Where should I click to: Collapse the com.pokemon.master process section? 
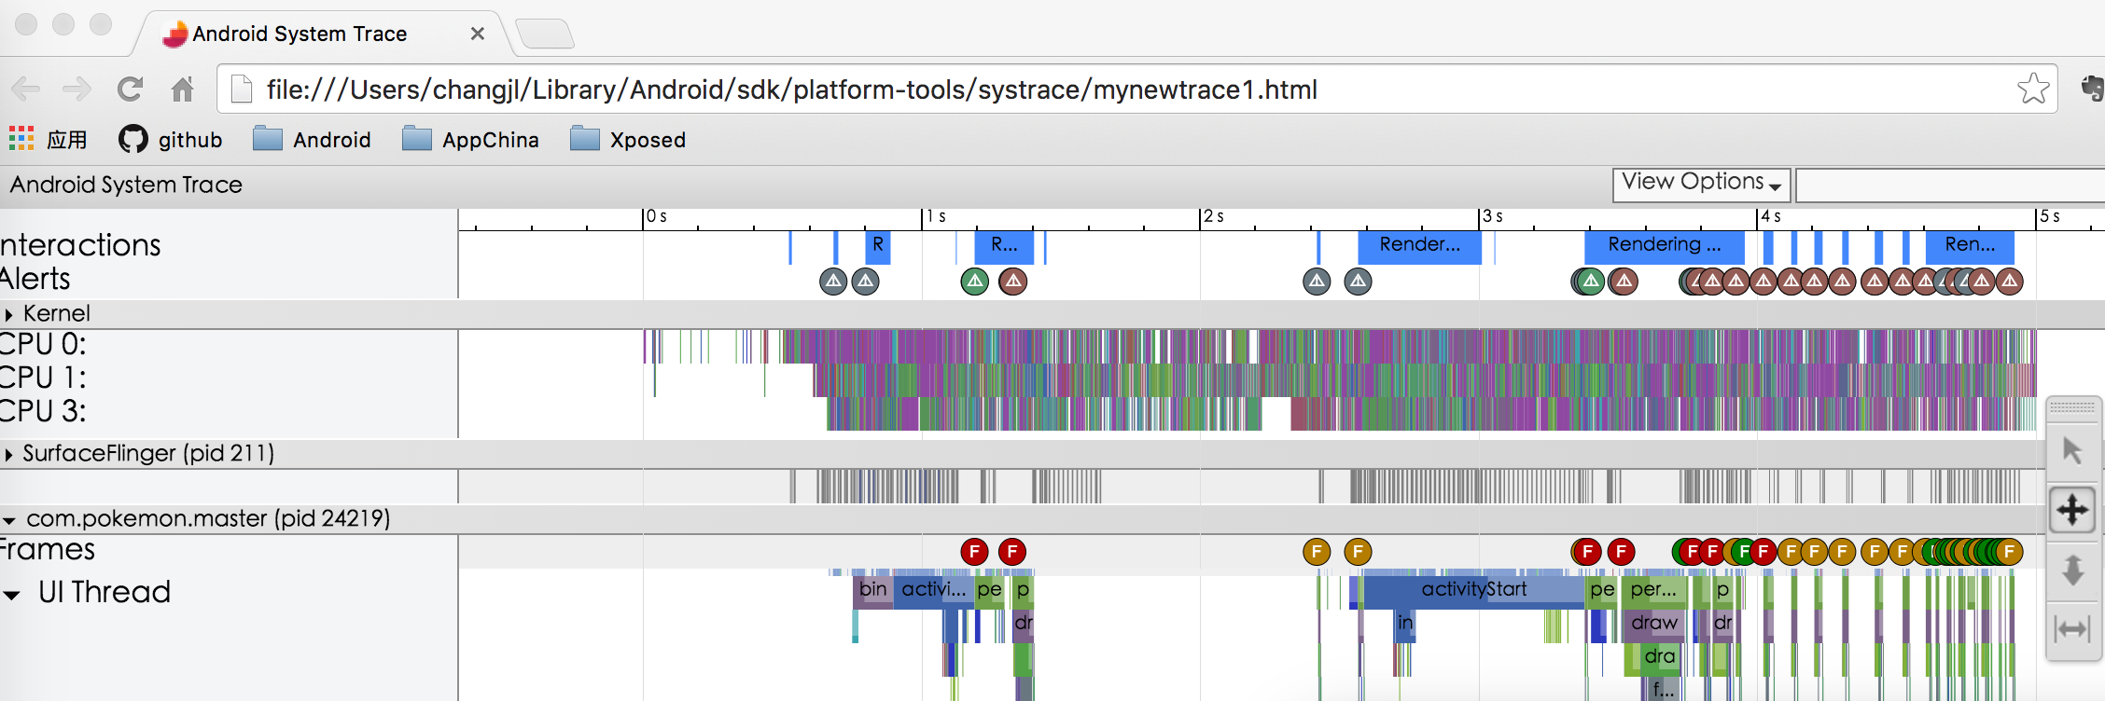pyautogui.click(x=9, y=519)
